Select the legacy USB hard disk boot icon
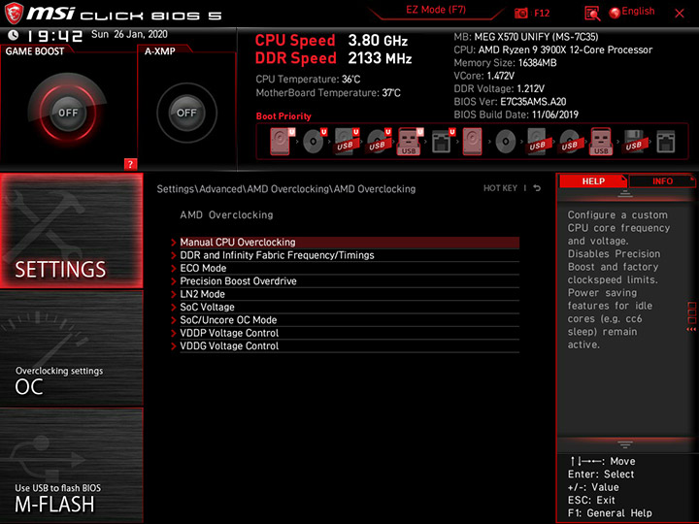 (538, 142)
